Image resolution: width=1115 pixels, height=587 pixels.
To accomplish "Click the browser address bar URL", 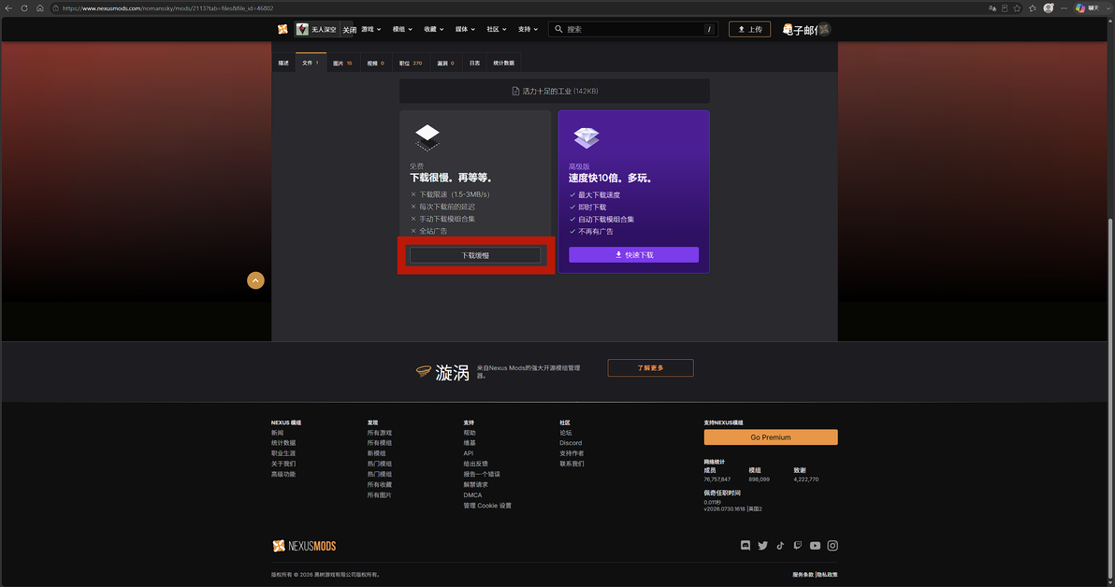I will point(167,7).
